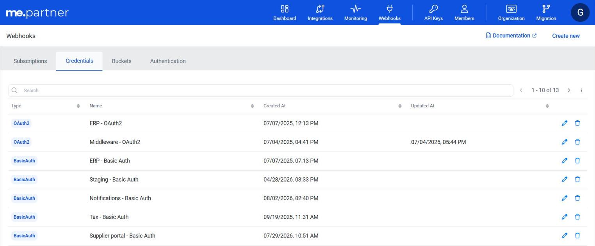Viewport: 595px width, 246px height.
Task: Edit the Middleware - OAuth2 credential
Action: 564,142
